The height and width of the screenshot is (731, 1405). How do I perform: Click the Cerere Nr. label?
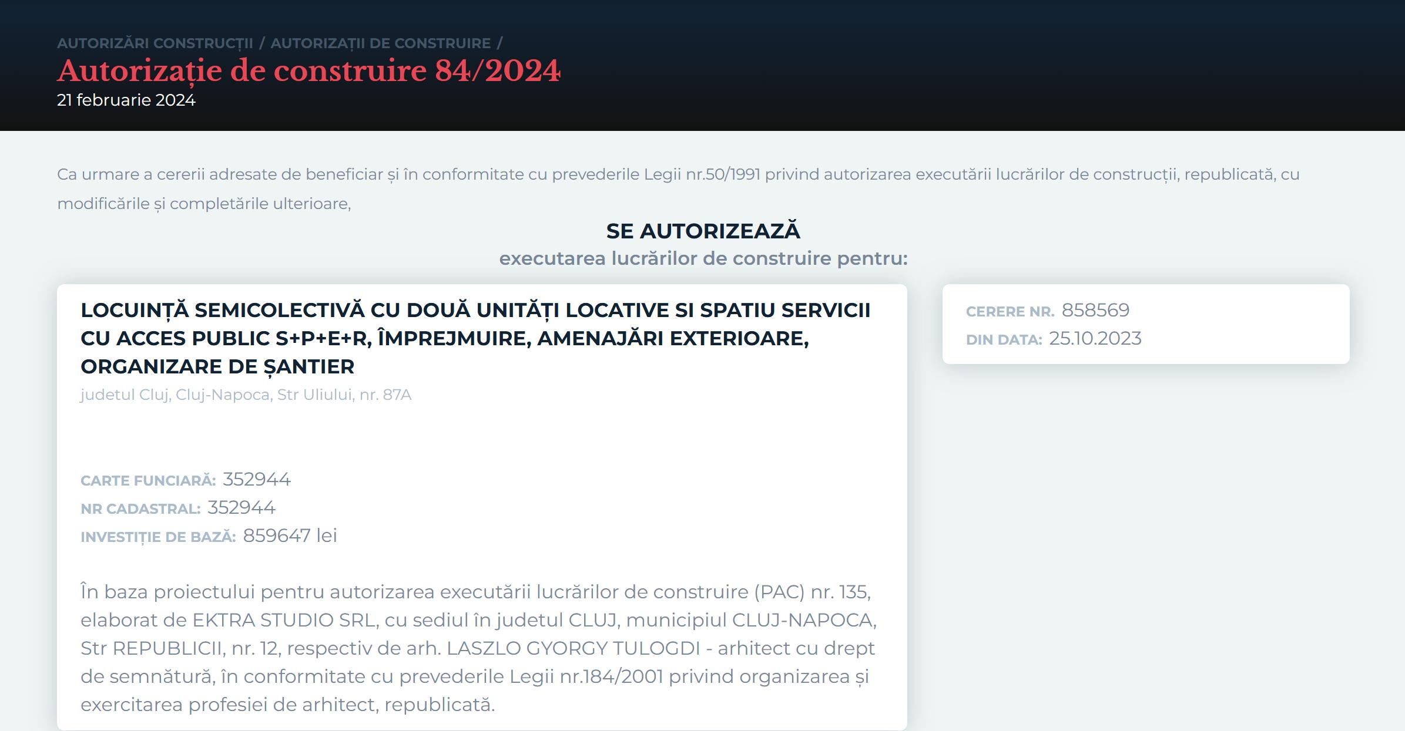1010,312
